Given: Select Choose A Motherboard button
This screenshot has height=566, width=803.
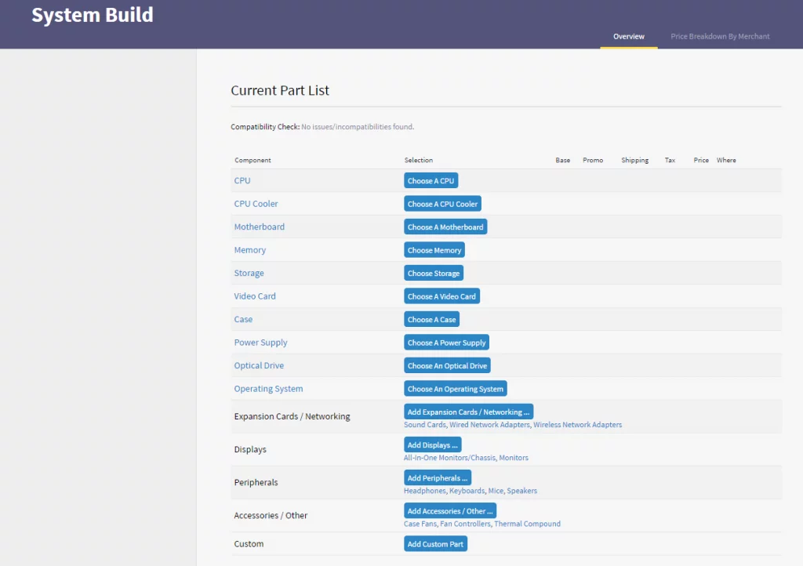Looking at the screenshot, I should click(445, 227).
